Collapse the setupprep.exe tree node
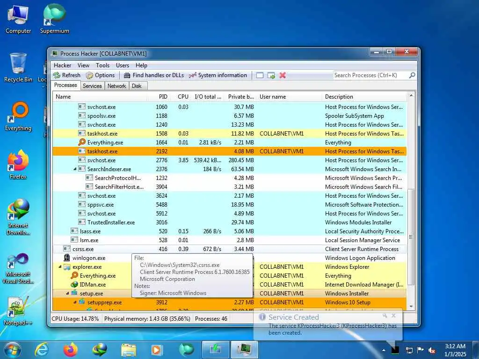The image size is (479, 359). point(75,302)
